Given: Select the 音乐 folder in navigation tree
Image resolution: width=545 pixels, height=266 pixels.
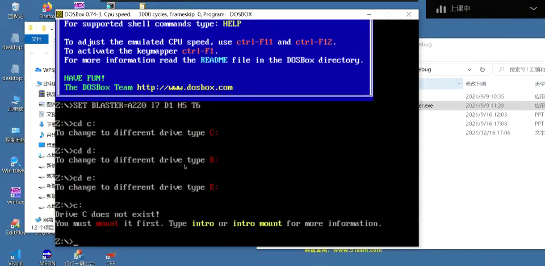Looking at the screenshot, I should click(x=47, y=135).
